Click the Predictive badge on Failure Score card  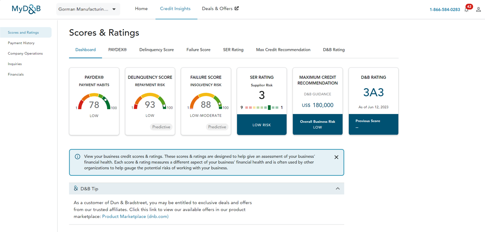pos(217,127)
